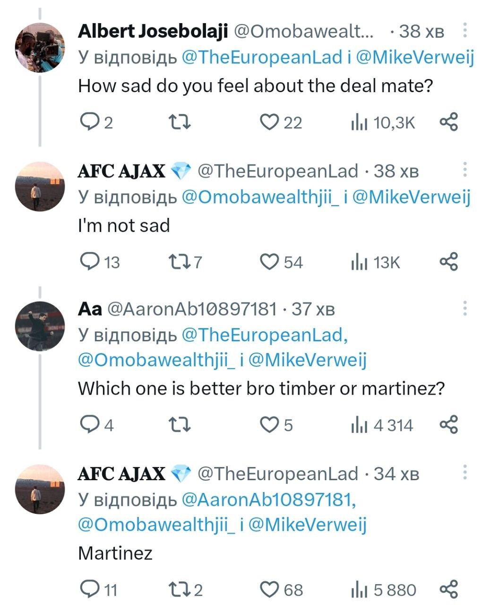490x605 pixels.
Task: Open the @MikeVerweij mention in Albert's tweet
Action: [x=414, y=57]
